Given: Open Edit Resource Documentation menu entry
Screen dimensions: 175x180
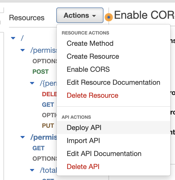Looking at the screenshot, I should (113, 82).
